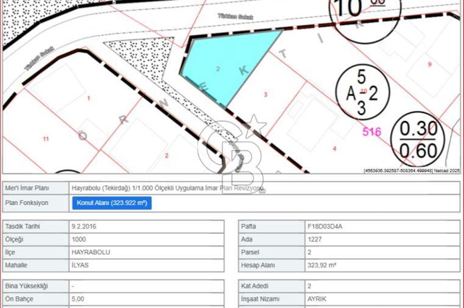Click the Hayrabolu (Tekirdağ) plan revision text
The image size is (464, 308).
tap(167, 188)
